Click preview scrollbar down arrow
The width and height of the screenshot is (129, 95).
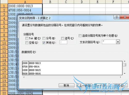[x=125, y=74]
